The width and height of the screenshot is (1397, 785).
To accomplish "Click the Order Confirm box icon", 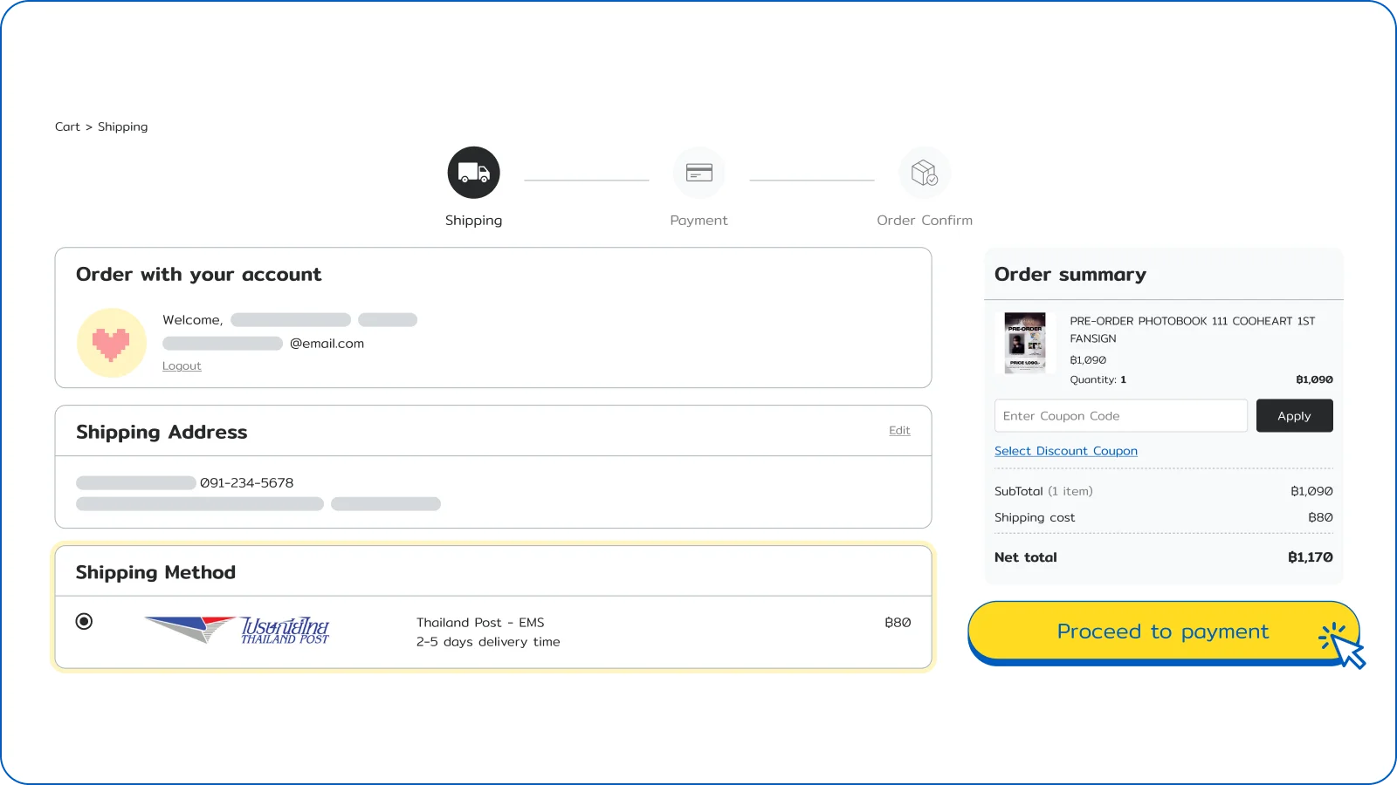I will [x=924, y=173].
